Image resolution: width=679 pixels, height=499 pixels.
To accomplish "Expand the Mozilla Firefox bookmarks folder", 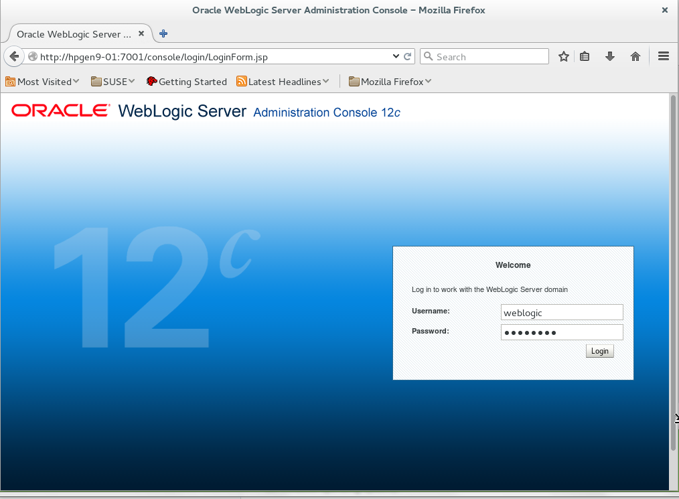I will (x=390, y=81).
